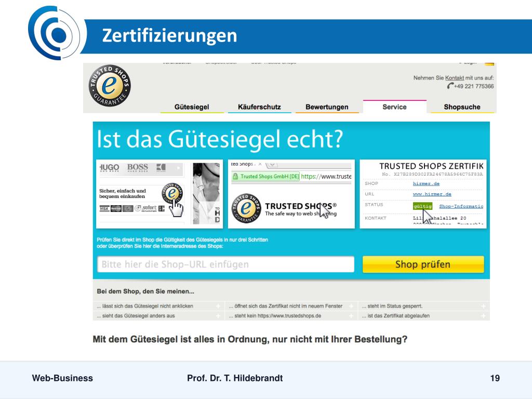Viewport: 532px width, 399px height.
Task: Click the green gültig status badge
Action: [422, 206]
